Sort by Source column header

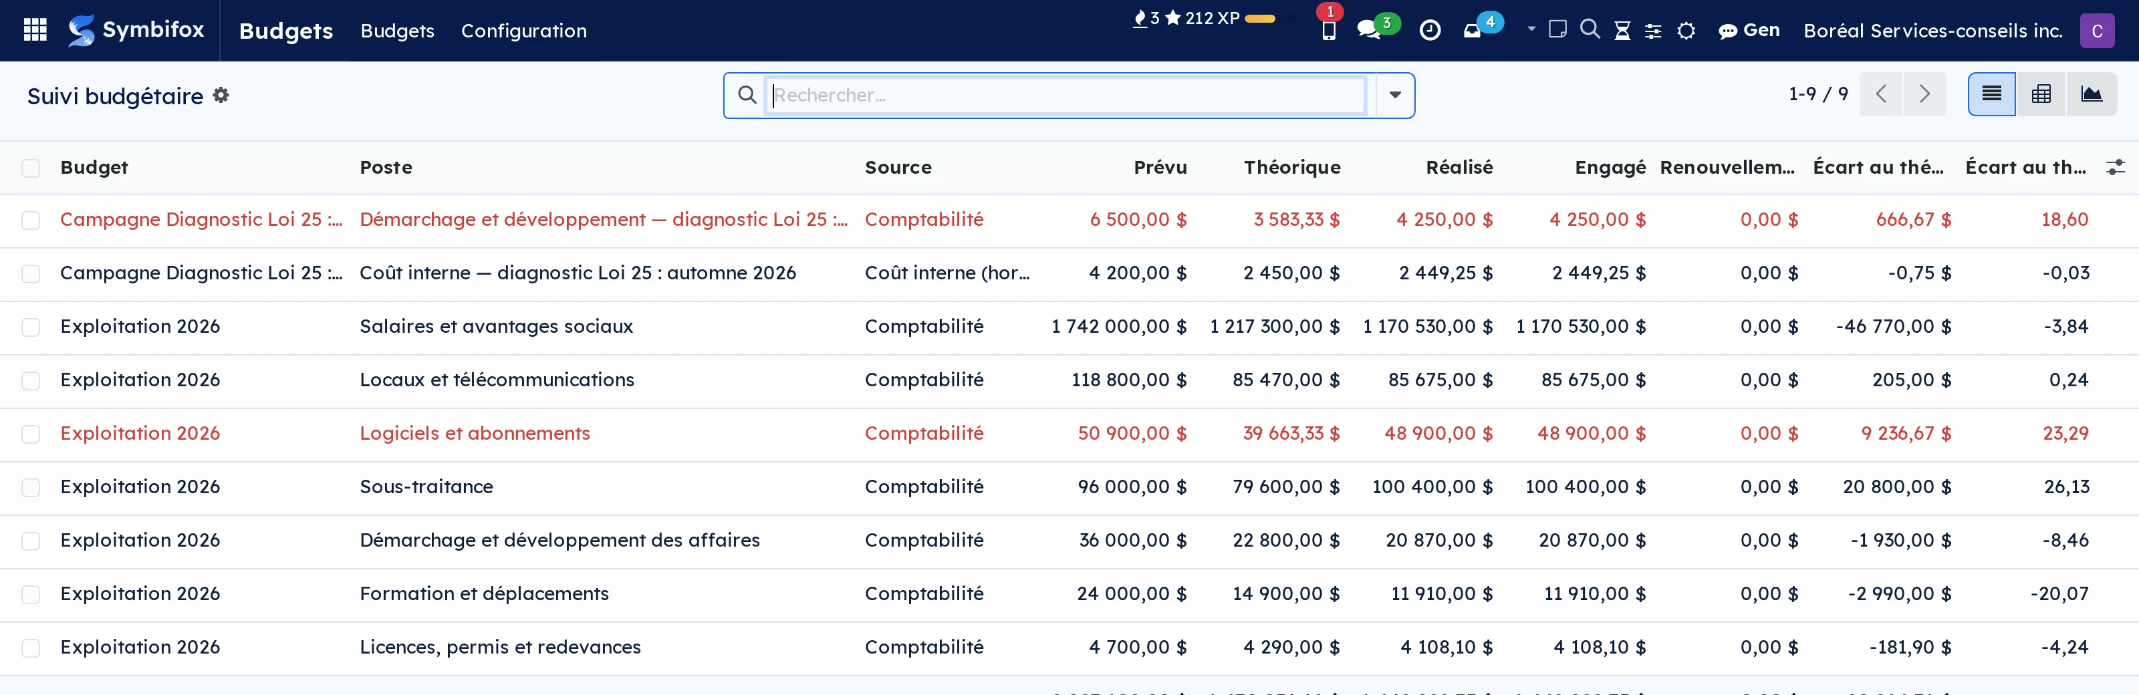(x=898, y=167)
